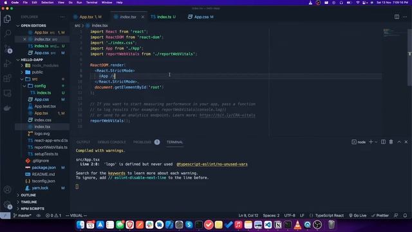Open editor More Actions menu
Viewport: 412px width, 232px height.
pos(405,17)
